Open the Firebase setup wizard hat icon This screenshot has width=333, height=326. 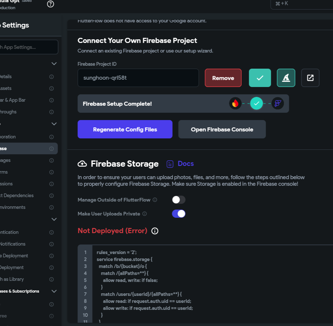pyautogui.click(x=286, y=78)
